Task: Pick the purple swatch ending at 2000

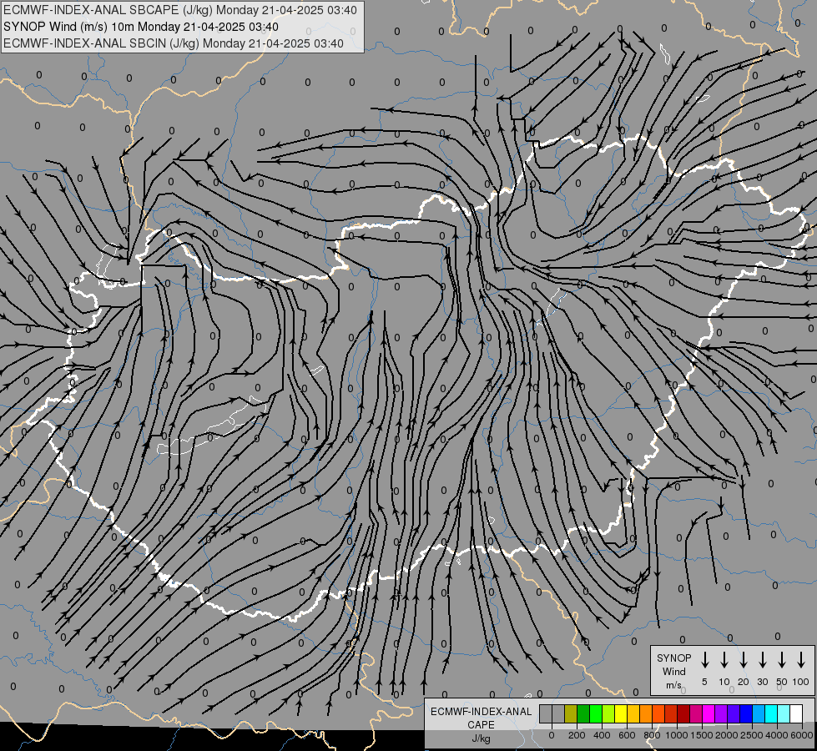Action: coord(722,713)
